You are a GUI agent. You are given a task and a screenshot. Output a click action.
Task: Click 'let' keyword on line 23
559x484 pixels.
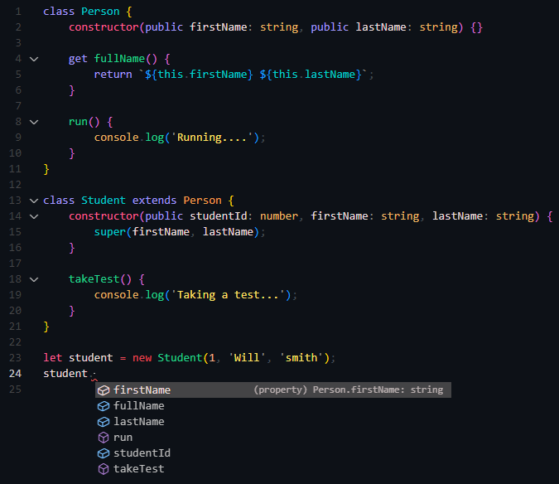pos(52,358)
